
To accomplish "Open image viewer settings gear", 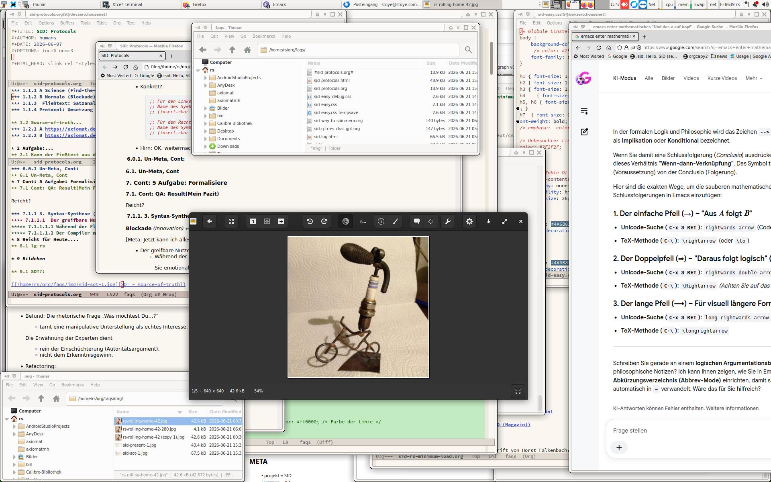I will click(x=469, y=221).
